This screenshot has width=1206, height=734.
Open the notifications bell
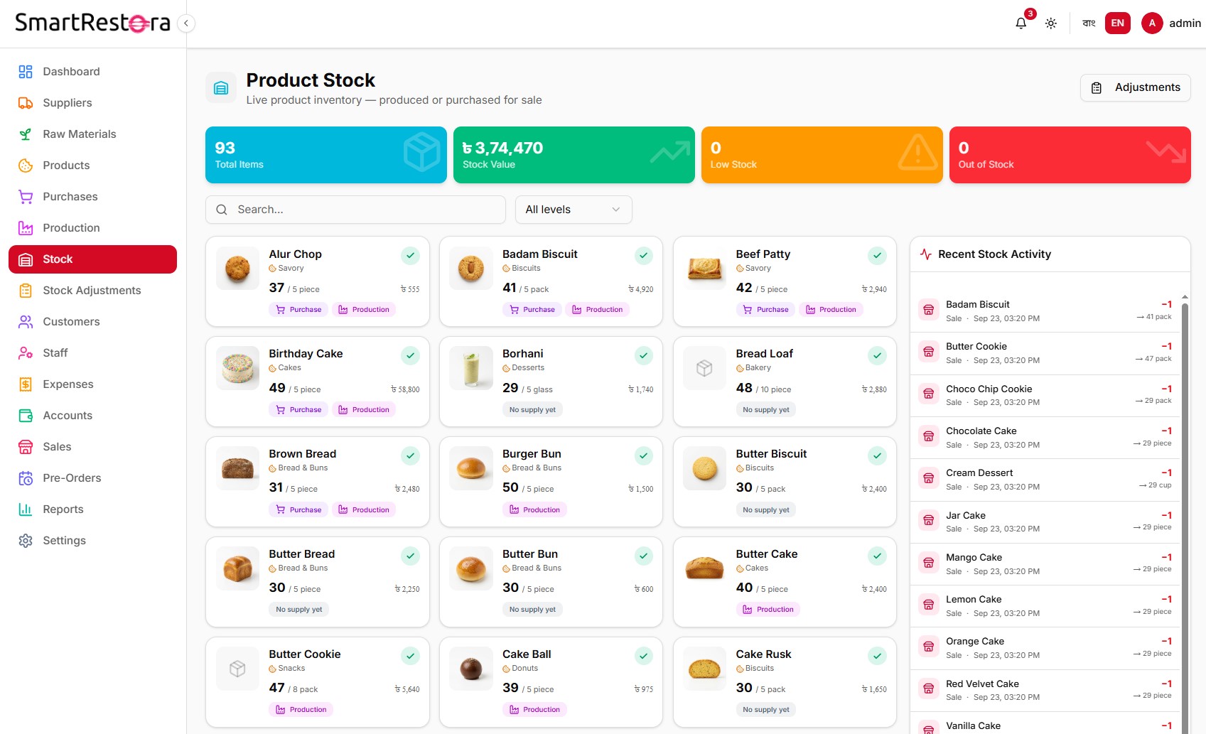(1021, 23)
